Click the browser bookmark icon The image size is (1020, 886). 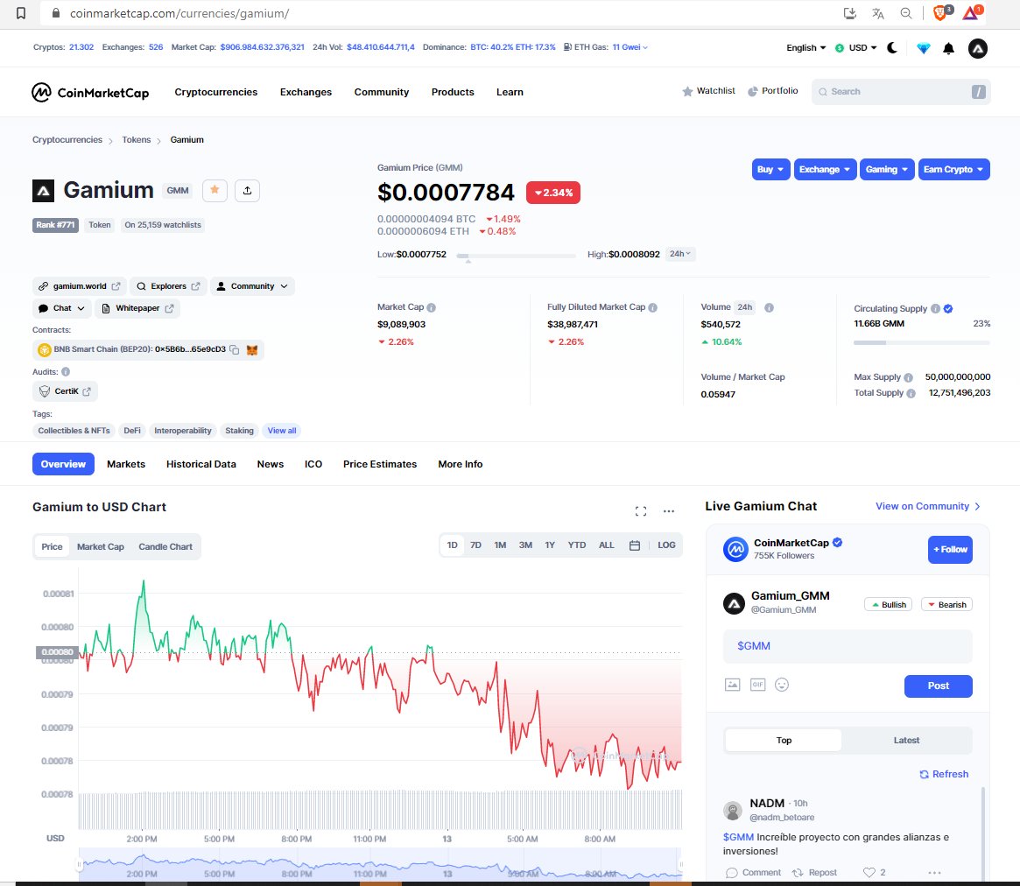coord(21,13)
